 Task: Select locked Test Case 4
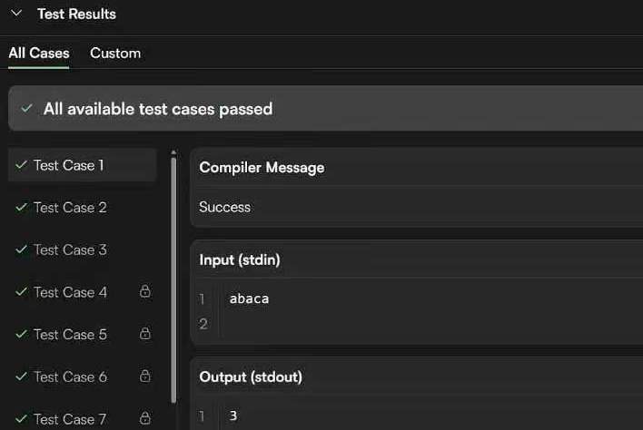click(x=70, y=292)
